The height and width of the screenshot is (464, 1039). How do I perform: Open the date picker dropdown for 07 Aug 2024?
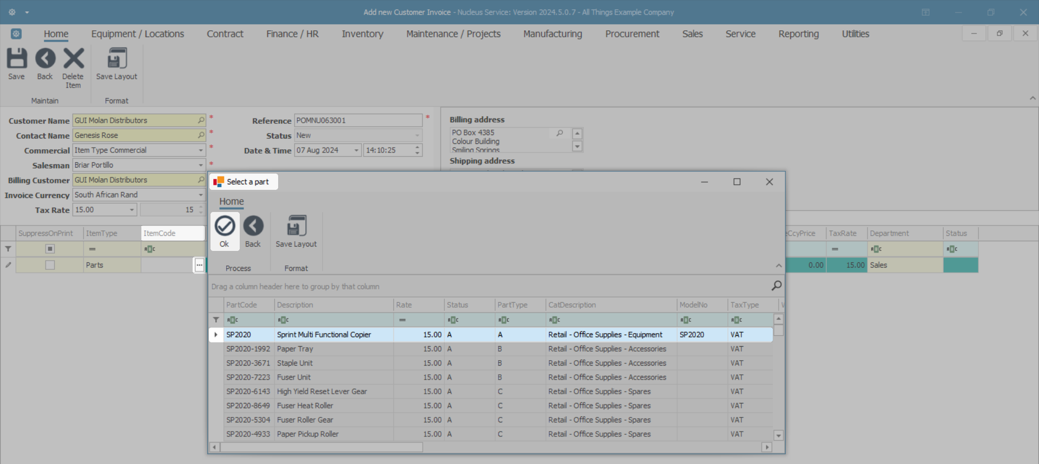point(356,150)
